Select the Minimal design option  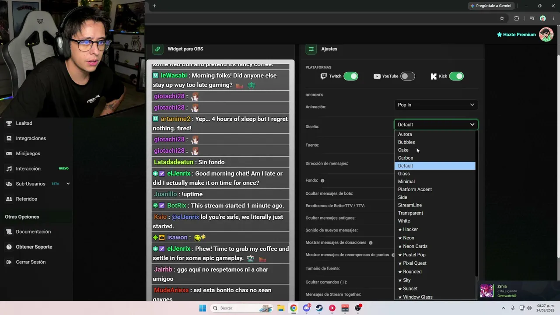[x=435, y=182]
